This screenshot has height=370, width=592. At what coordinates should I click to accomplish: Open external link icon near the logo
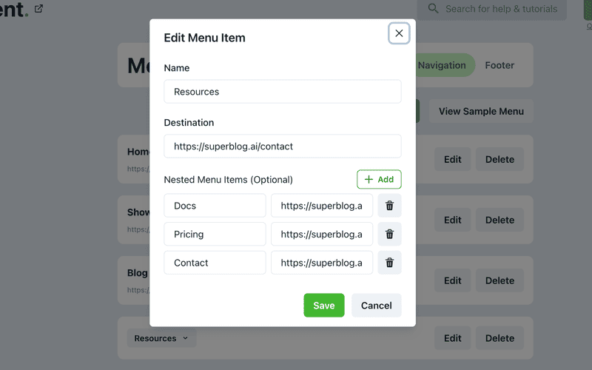(38, 9)
